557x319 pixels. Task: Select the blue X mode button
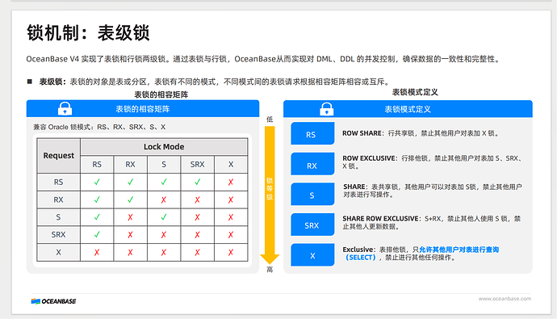coord(312,254)
